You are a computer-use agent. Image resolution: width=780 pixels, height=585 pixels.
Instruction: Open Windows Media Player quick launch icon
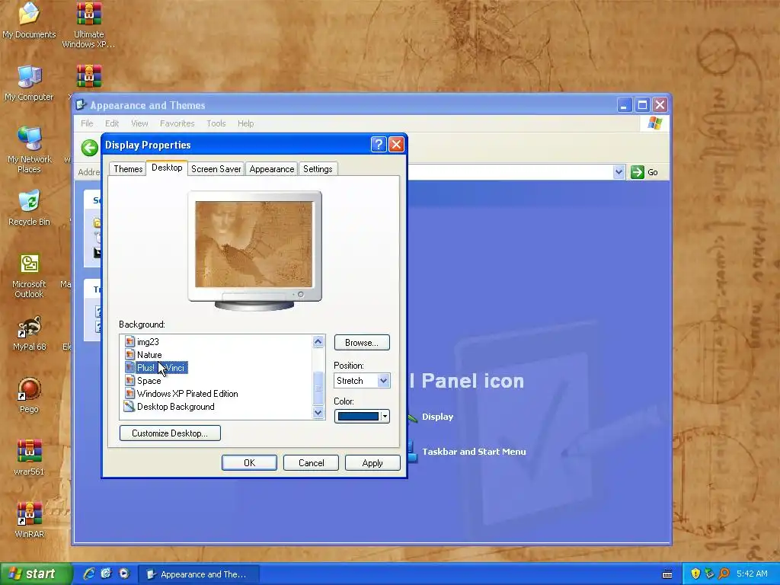pyautogui.click(x=124, y=574)
